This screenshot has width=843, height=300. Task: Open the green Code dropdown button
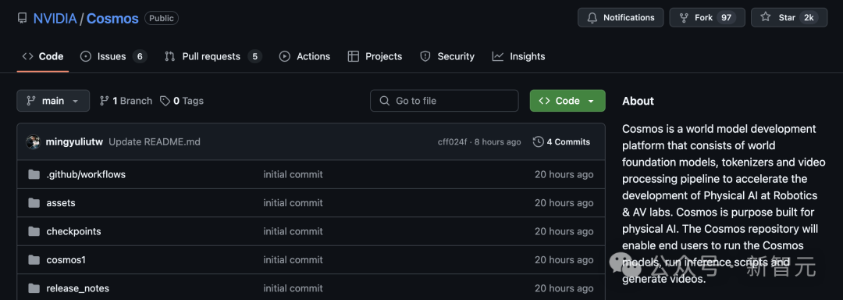tap(567, 101)
